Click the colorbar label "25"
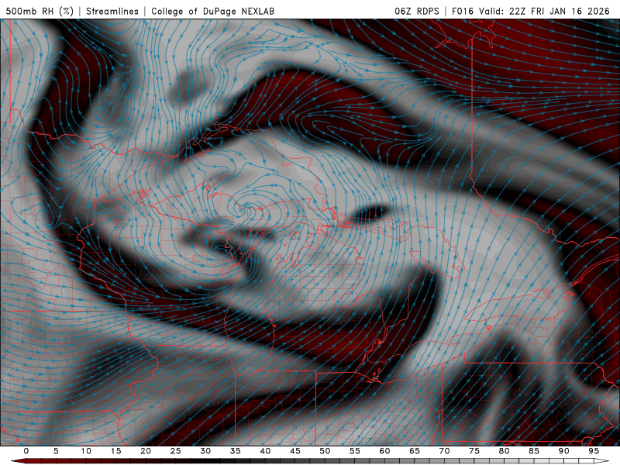Viewport: 620px width, 465px height. point(176,451)
